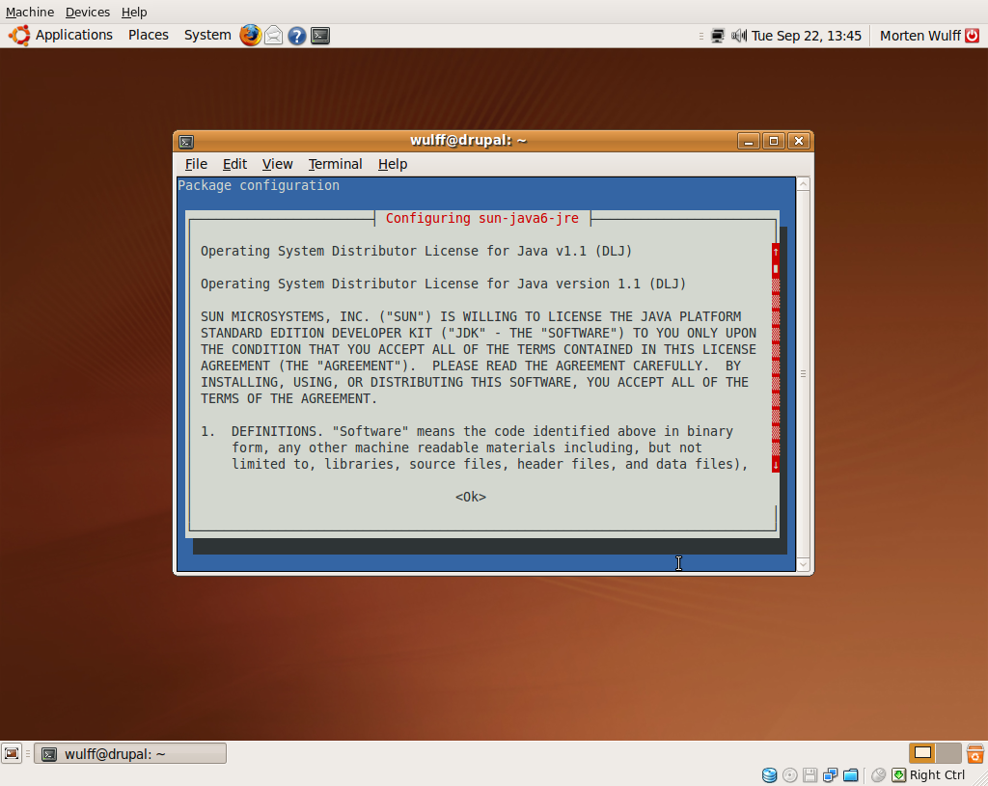Open the mail client envelope icon
This screenshot has height=786, width=988.
coord(273,36)
